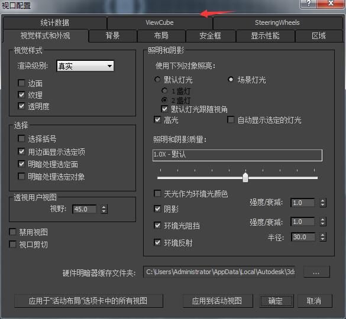Choose the 1 盏灯 radio option
The height and width of the screenshot is (319, 346).
(164, 90)
